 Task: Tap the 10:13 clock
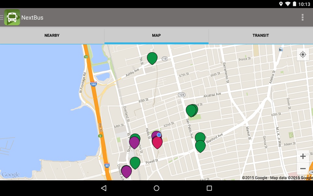point(304,4)
